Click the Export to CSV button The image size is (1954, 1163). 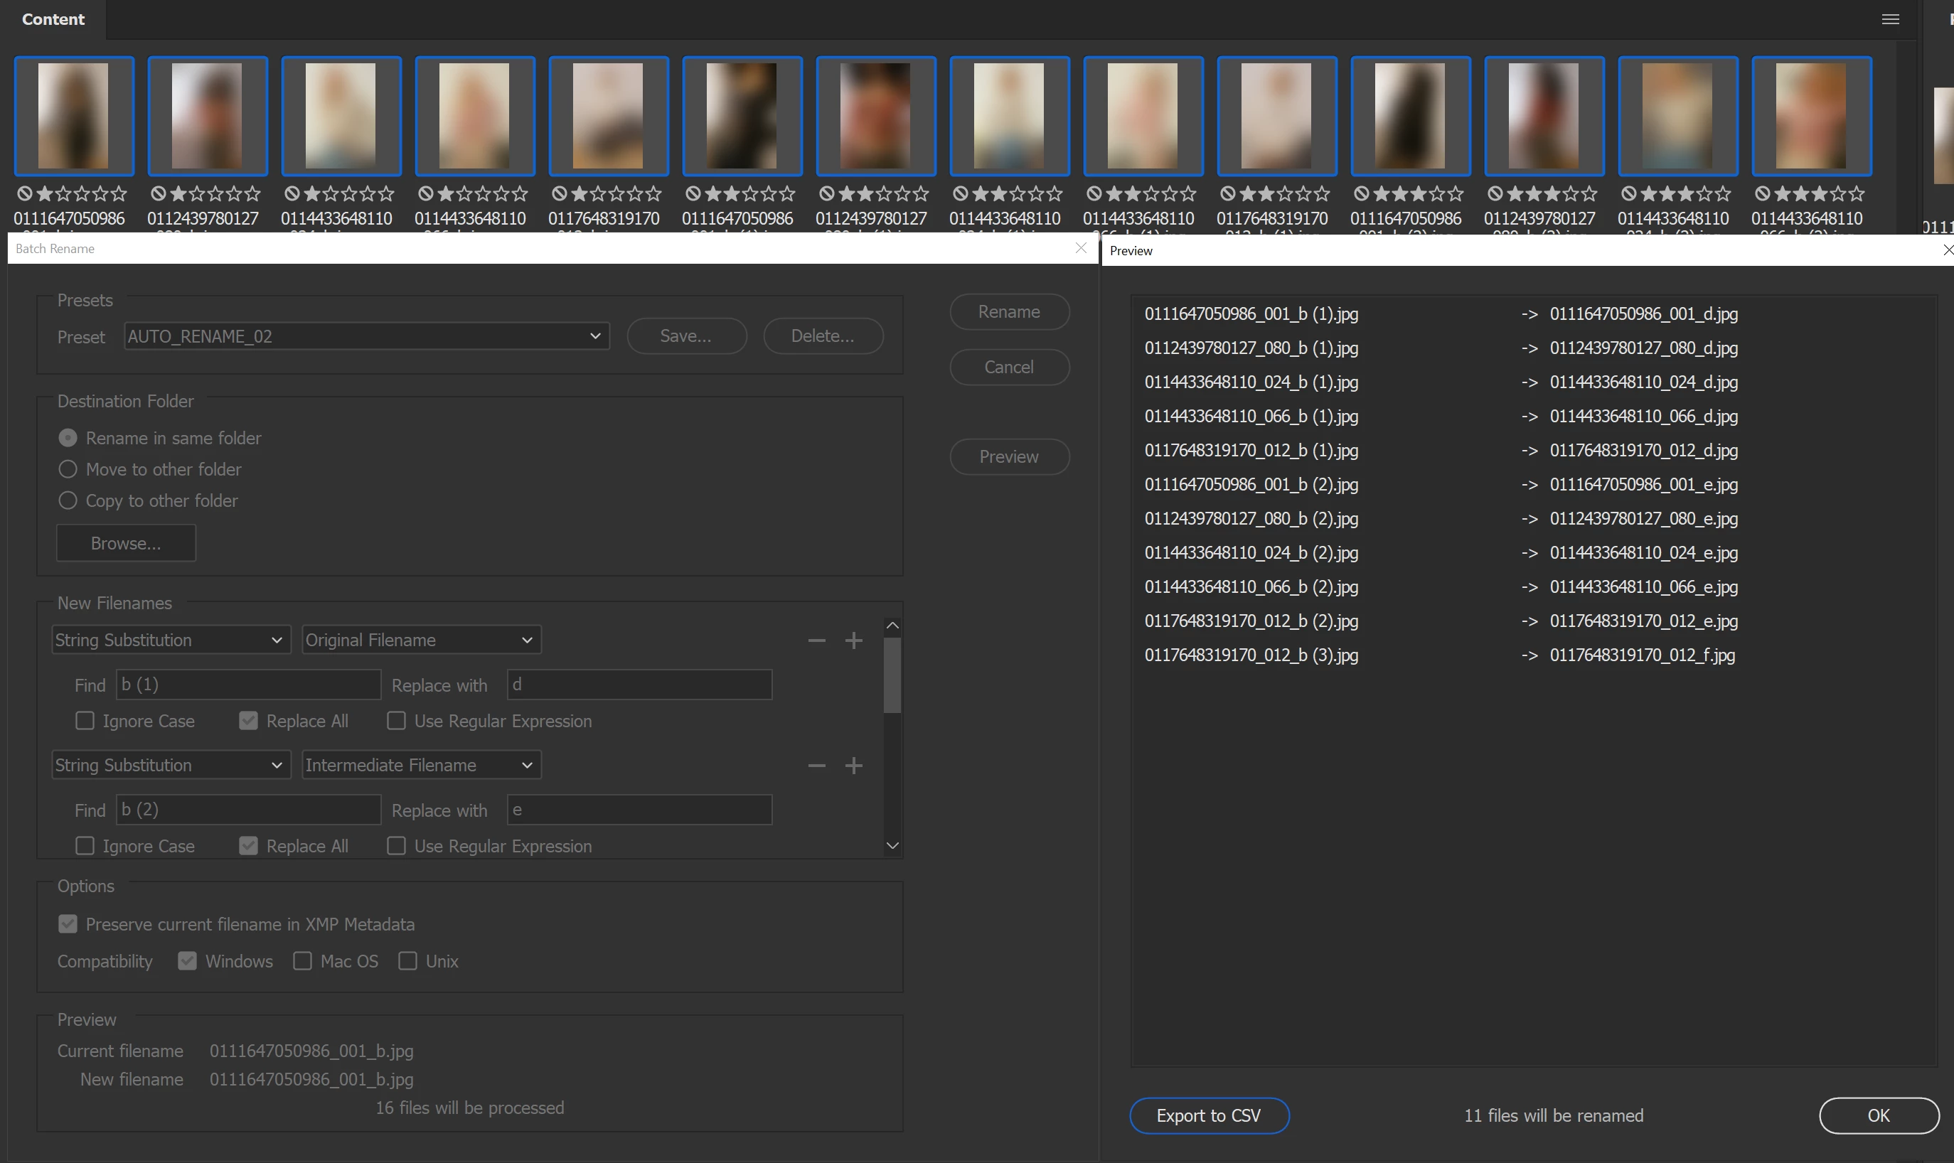1208,1115
